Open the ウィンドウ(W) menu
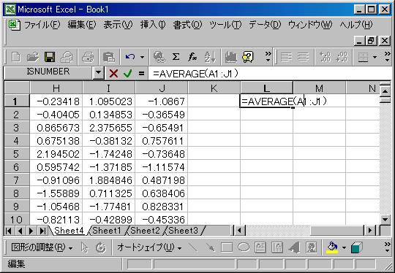 point(310,25)
